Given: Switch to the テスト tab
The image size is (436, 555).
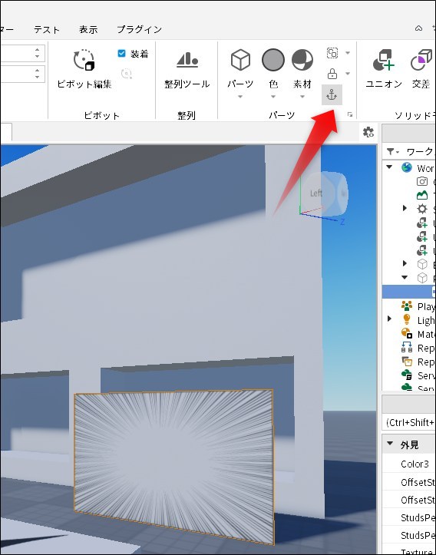Looking at the screenshot, I should pyautogui.click(x=46, y=29).
